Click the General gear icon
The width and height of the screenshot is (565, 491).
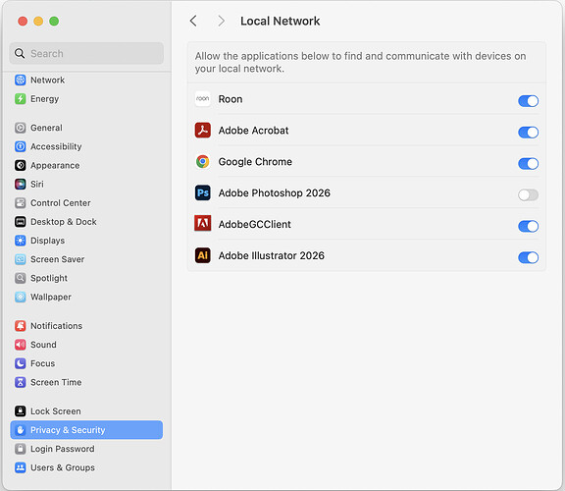click(x=21, y=128)
